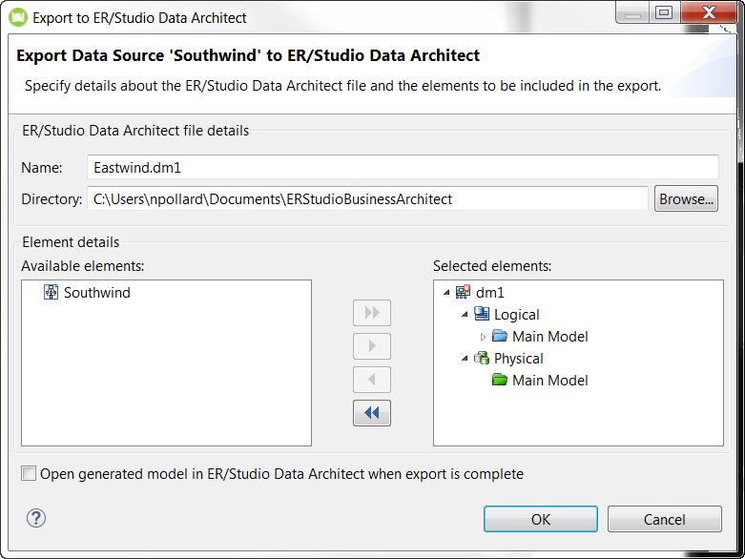Viewport: 745px width, 559px height.
Task: Click the remove single left arrow button
Action: [372, 380]
